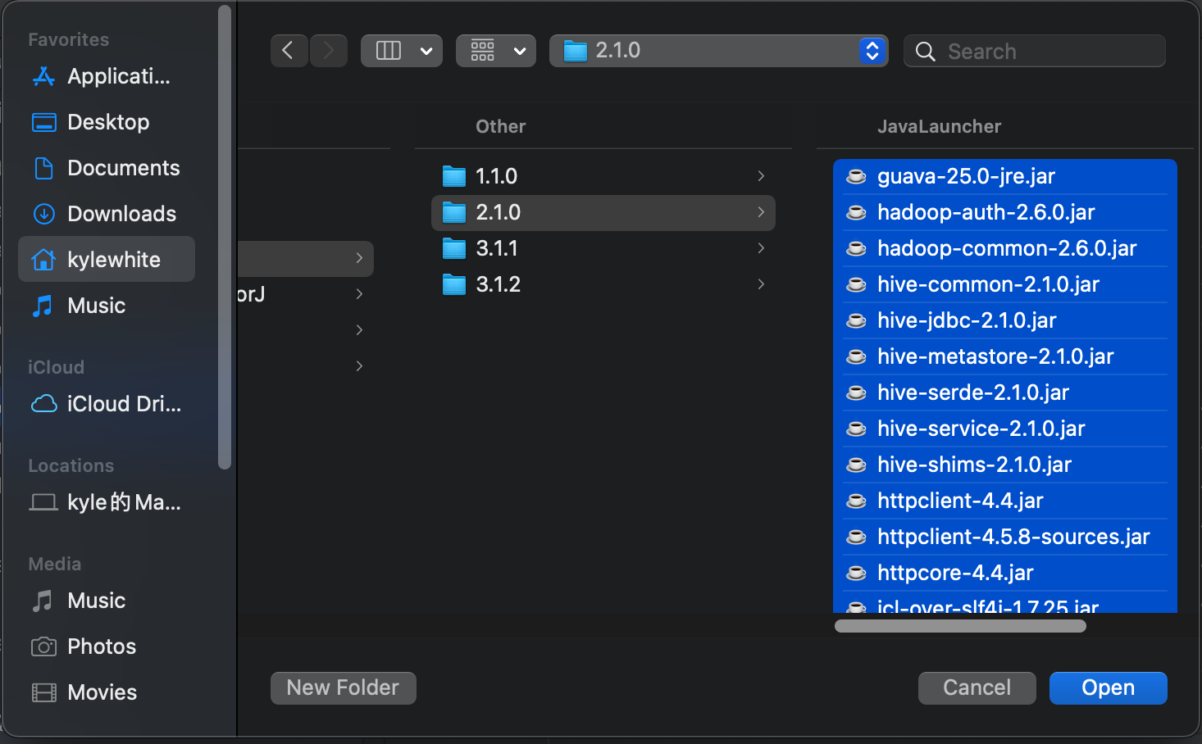Select the kylewhite home folder
This screenshot has width=1202, height=744.
107,260
